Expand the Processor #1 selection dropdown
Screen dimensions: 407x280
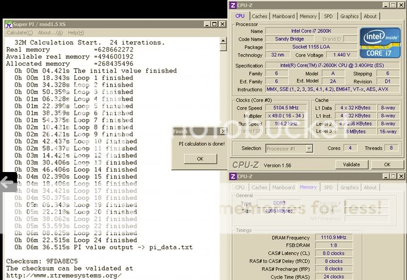(309, 149)
